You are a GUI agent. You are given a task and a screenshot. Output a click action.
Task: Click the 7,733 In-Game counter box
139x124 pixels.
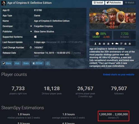[x=125, y=35]
